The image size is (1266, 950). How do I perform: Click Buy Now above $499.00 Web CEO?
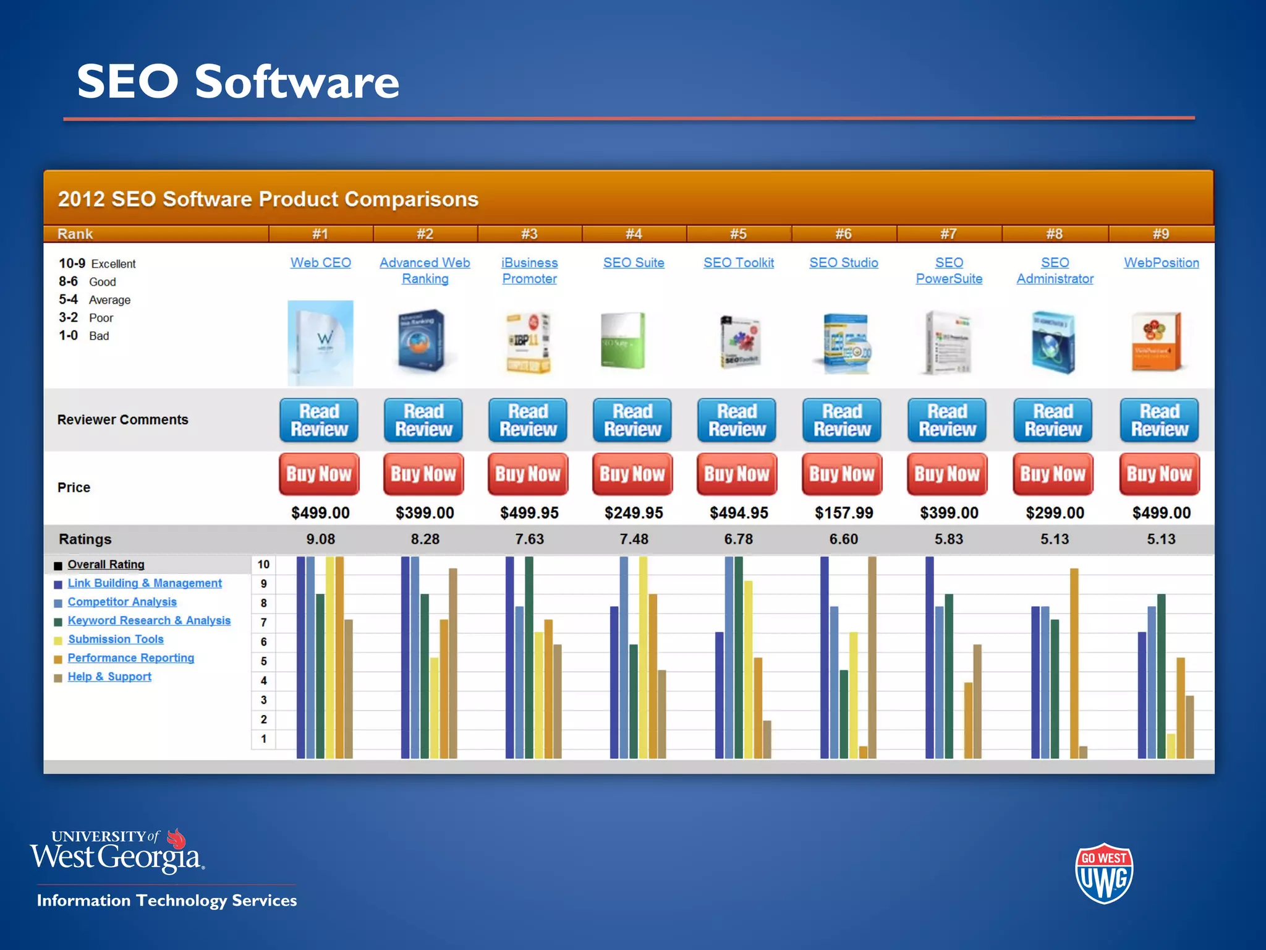(319, 474)
